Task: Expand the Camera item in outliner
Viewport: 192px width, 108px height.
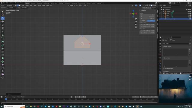Action: point(163,11)
